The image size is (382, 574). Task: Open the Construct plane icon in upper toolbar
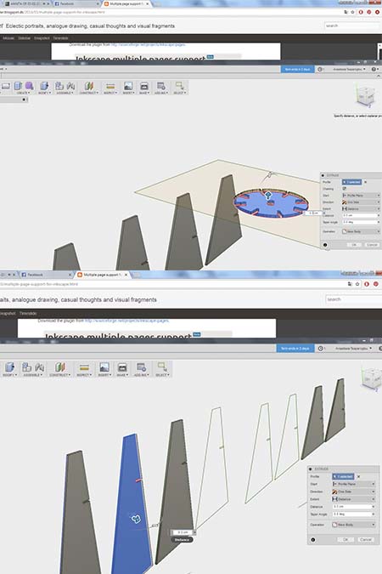[x=89, y=87]
